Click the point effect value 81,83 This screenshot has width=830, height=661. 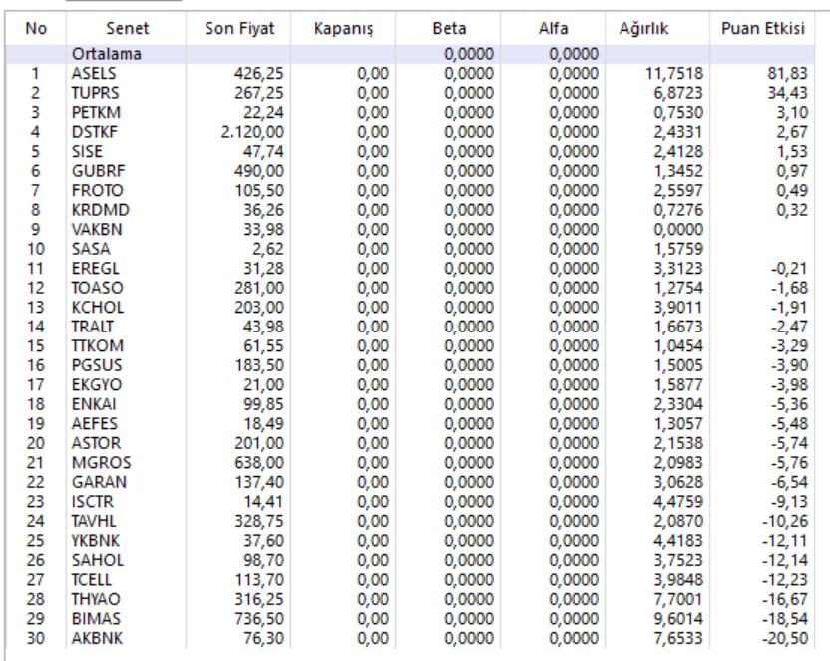788,73
